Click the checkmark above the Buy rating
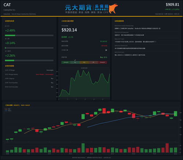The height and width of the screenshot is (160, 183). tap(75, 60)
